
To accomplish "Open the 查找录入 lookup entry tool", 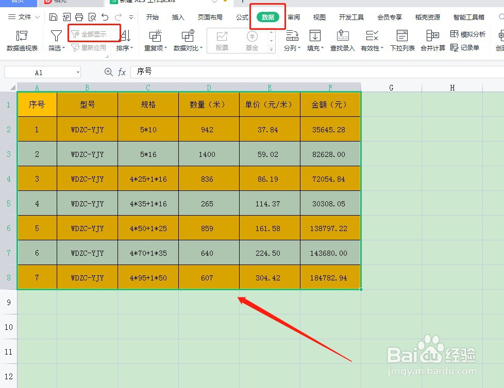I will (x=343, y=41).
